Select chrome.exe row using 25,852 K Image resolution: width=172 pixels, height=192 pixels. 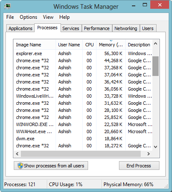pos(83,117)
